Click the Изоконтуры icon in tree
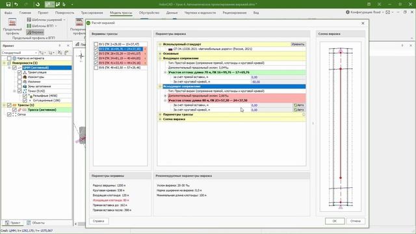The height and width of the screenshot is (234, 416). click(x=25, y=77)
